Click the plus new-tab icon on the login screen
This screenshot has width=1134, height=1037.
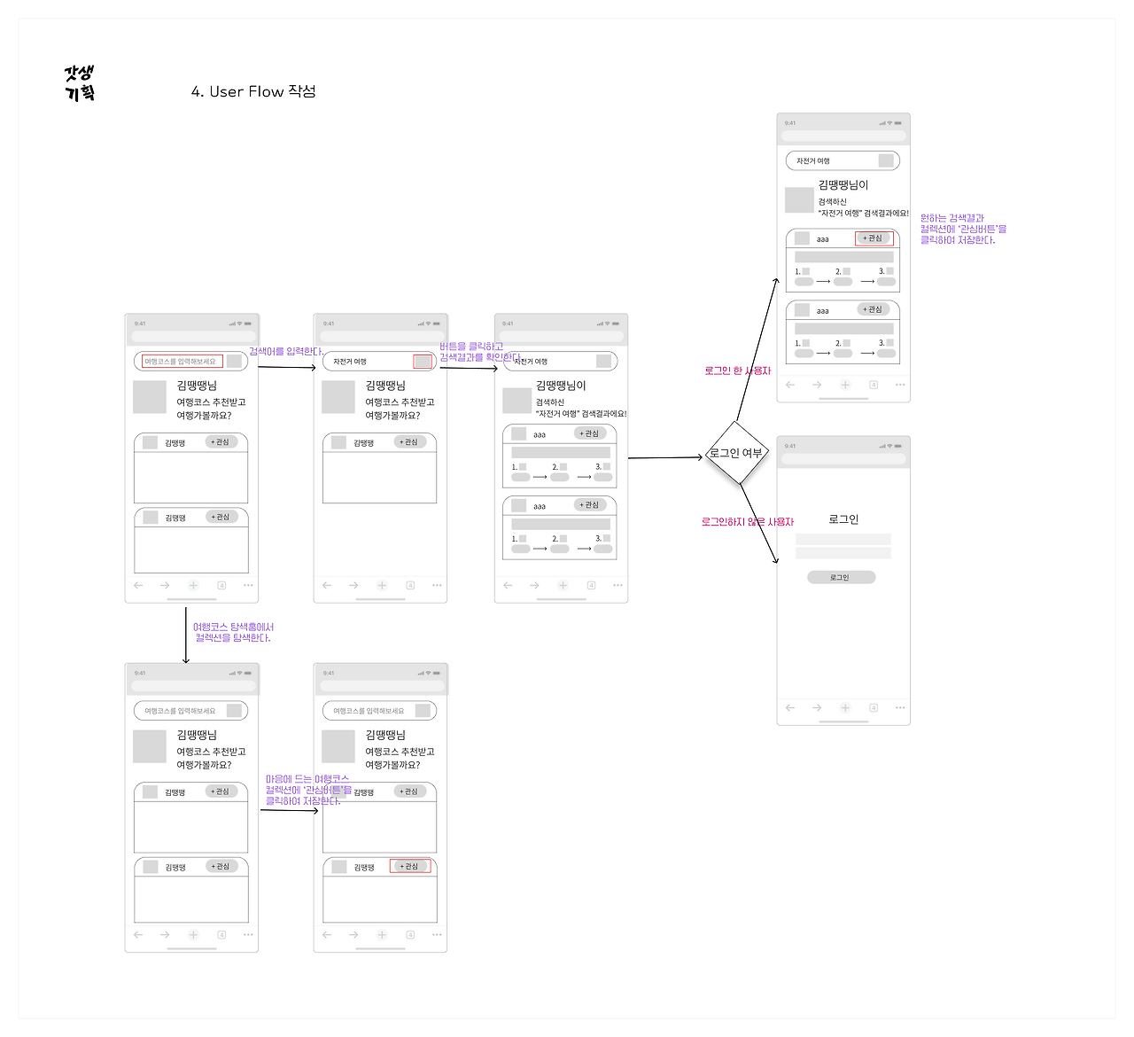click(x=845, y=707)
